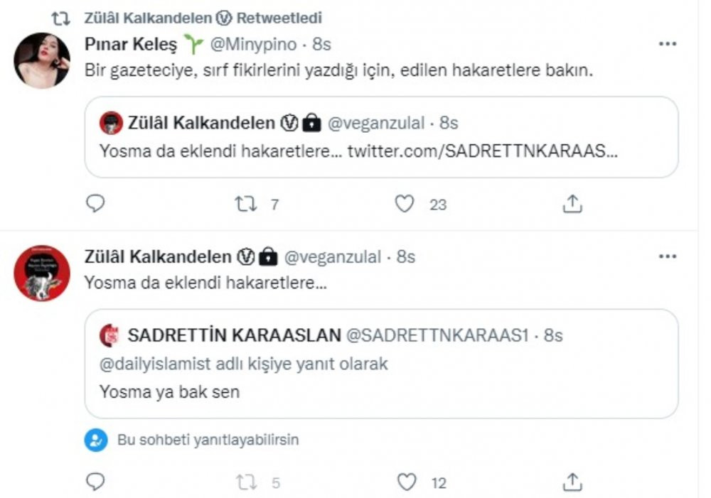Open the three-dot menu on Pınar Keleş's tweet
This screenshot has height=498, width=711.
(668, 44)
